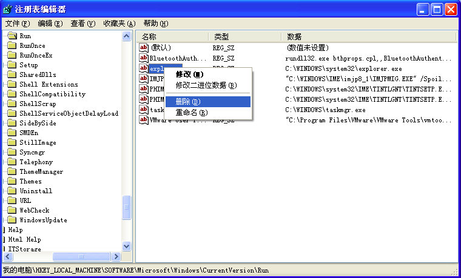Image resolution: width=461 pixels, height=278 pixels.
Task: Click the ab icon of the VMware User value
Action: click(144, 120)
